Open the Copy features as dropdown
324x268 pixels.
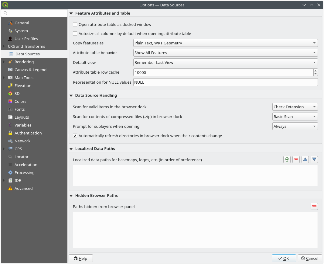point(225,43)
